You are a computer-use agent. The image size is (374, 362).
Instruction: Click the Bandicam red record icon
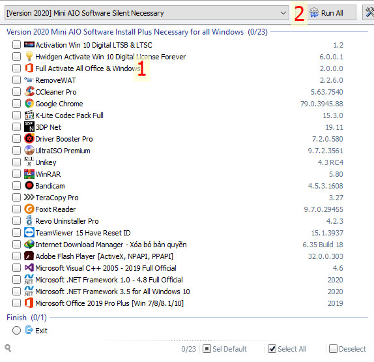click(29, 185)
